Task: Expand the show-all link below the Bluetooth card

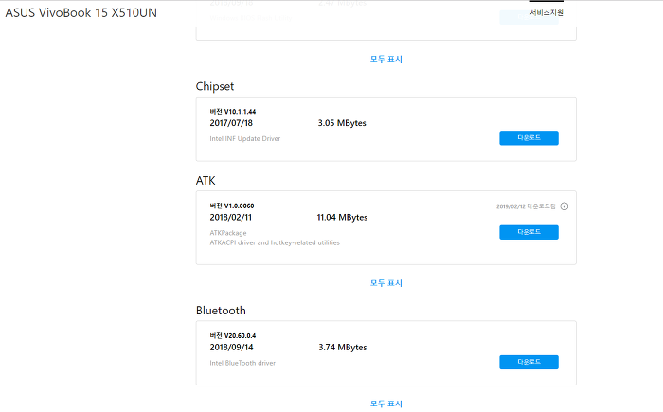Action: [386, 403]
